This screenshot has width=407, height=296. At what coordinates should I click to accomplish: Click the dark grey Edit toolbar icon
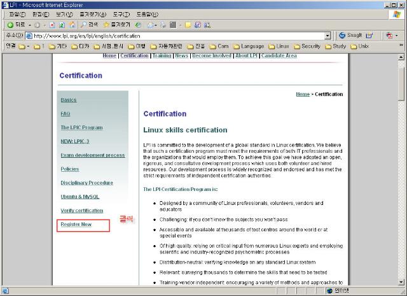173,25
